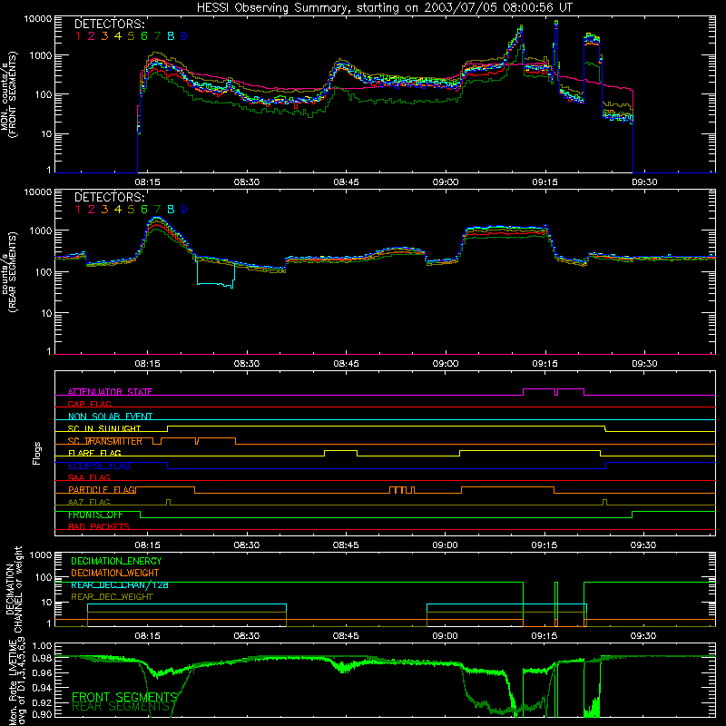Screen dimensions: 726x726
Task: Click 08:30 tick under the decimation plot
Action: pos(246,636)
